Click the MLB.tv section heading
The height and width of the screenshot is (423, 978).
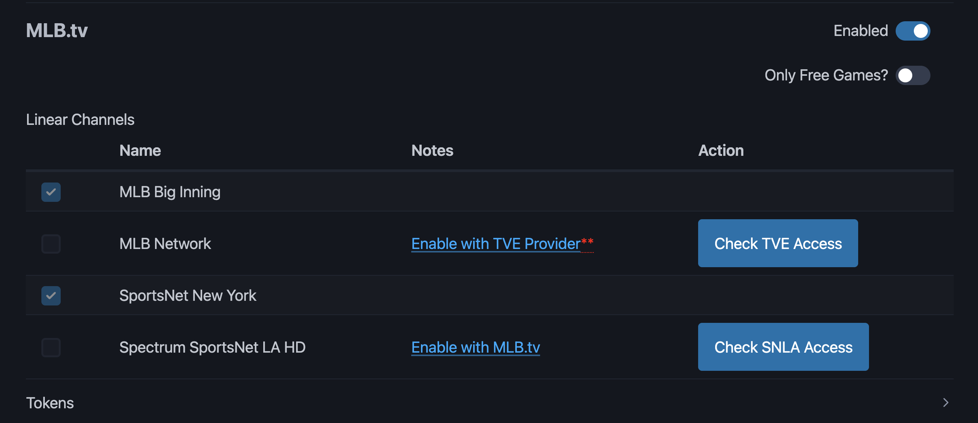(57, 31)
